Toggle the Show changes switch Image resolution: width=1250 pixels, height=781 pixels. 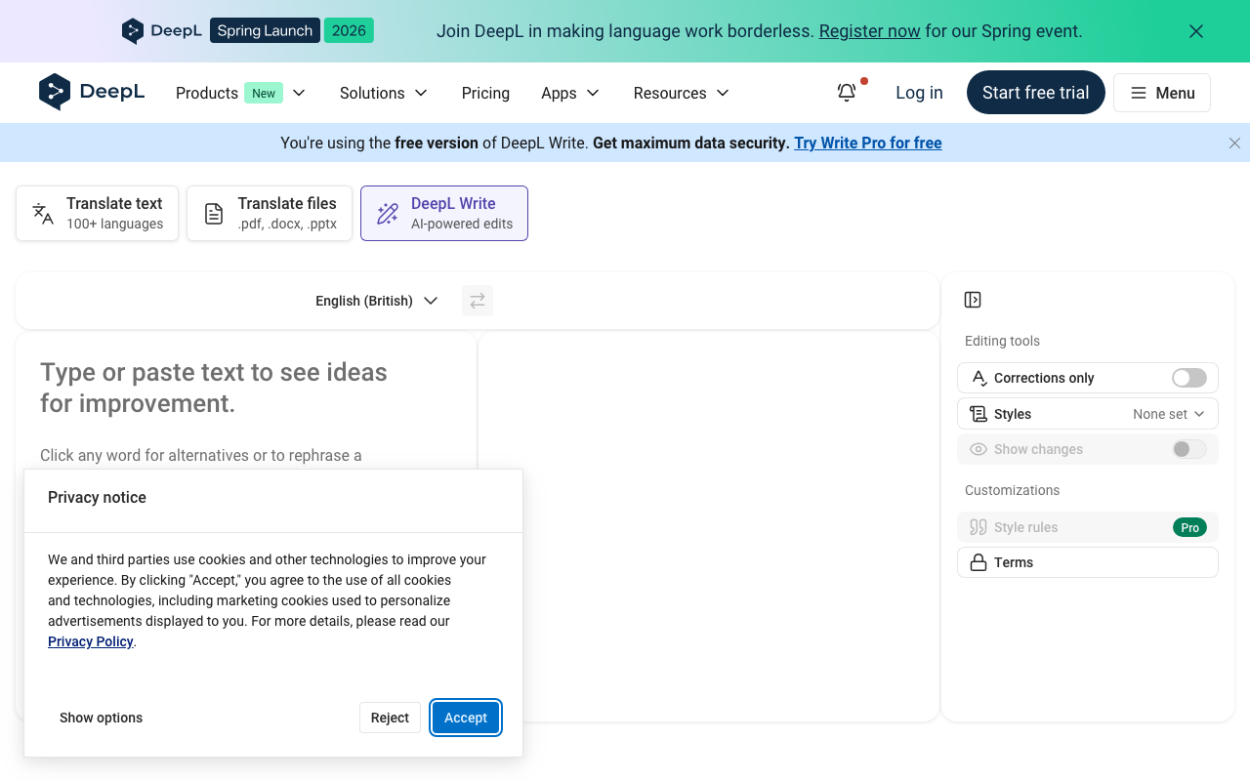[x=1187, y=449]
